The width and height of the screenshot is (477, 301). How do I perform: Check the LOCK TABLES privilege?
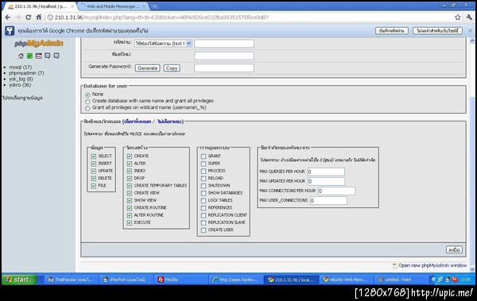point(204,201)
